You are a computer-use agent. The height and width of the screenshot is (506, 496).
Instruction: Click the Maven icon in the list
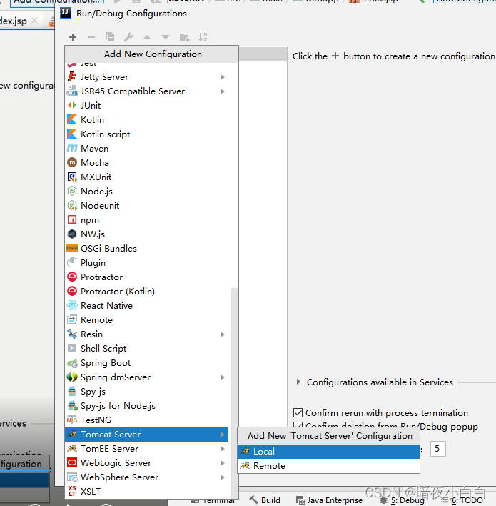tap(72, 149)
